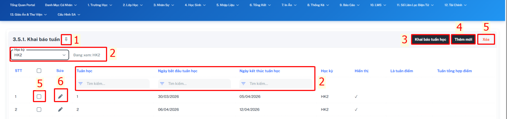Open 12. Tài Chính menu
Screen dimensions: 507x119
pos(455,5)
